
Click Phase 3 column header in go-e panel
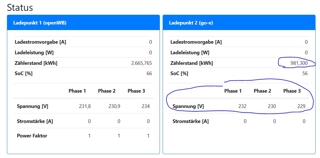pos(292,91)
